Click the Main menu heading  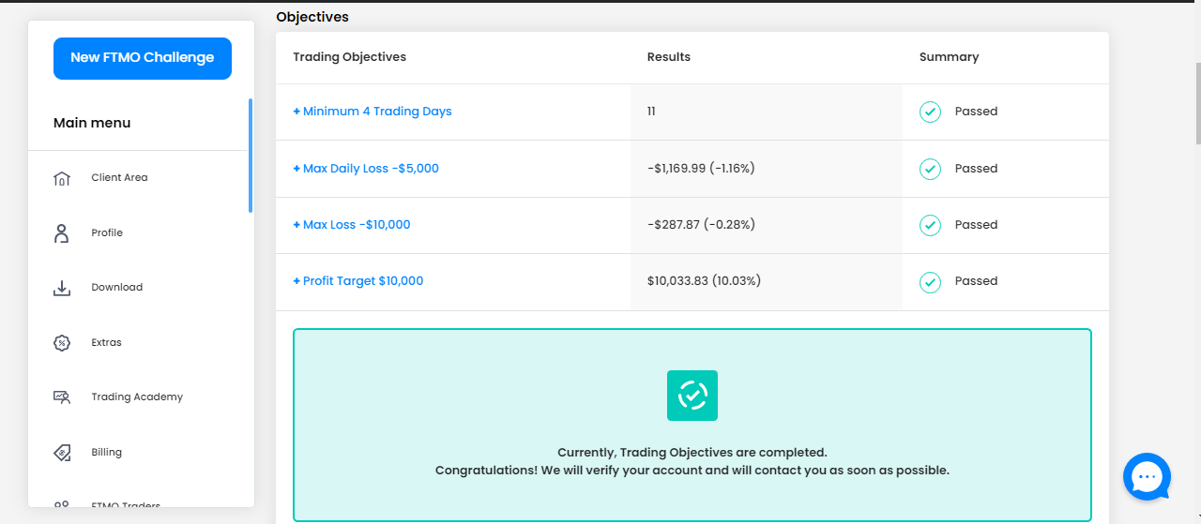(92, 123)
